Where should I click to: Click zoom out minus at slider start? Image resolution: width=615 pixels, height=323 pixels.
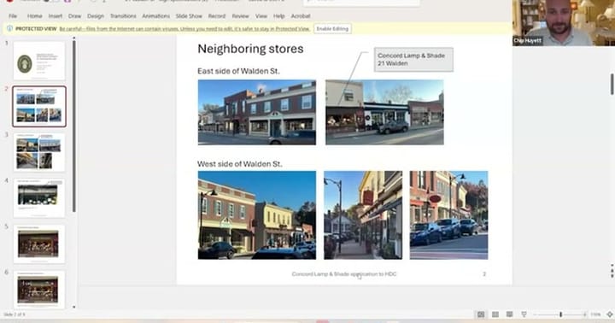[x=536, y=314]
